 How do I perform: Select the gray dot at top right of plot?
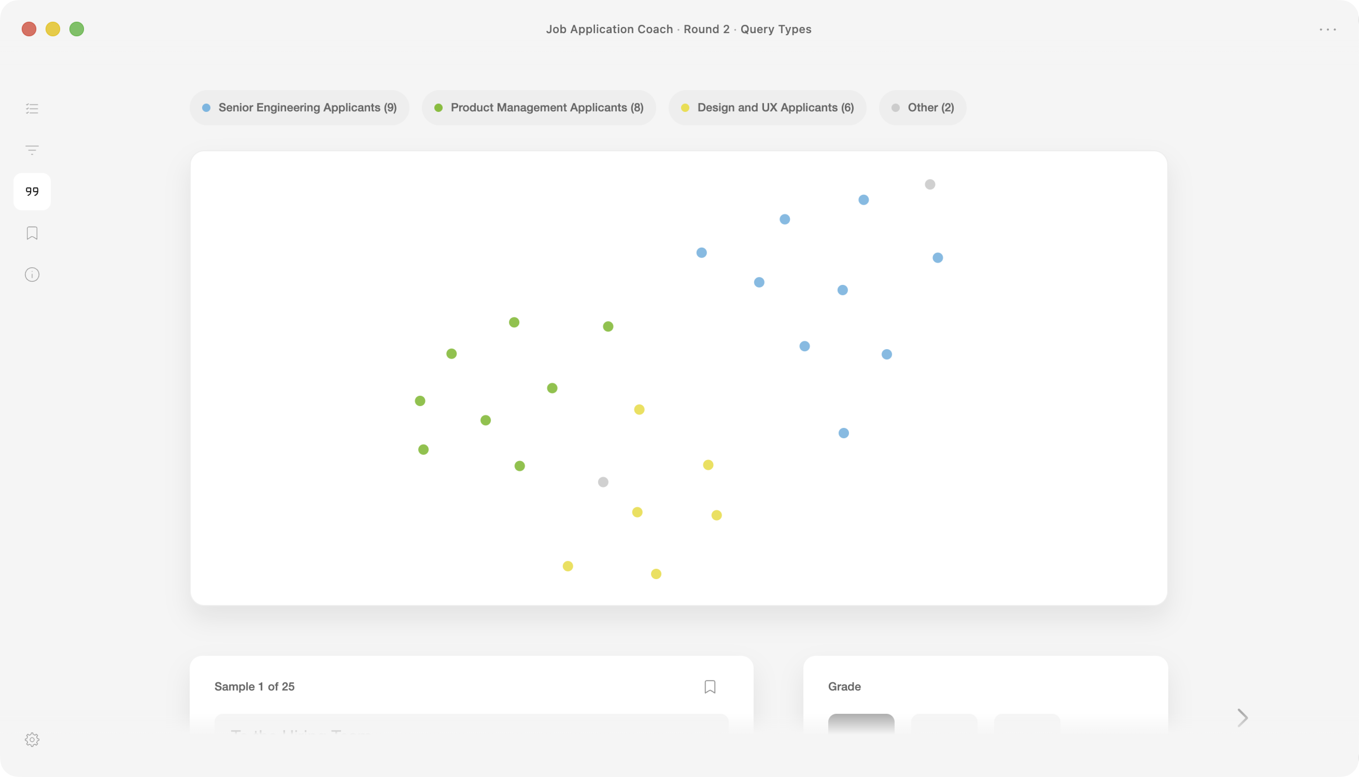[x=930, y=185]
